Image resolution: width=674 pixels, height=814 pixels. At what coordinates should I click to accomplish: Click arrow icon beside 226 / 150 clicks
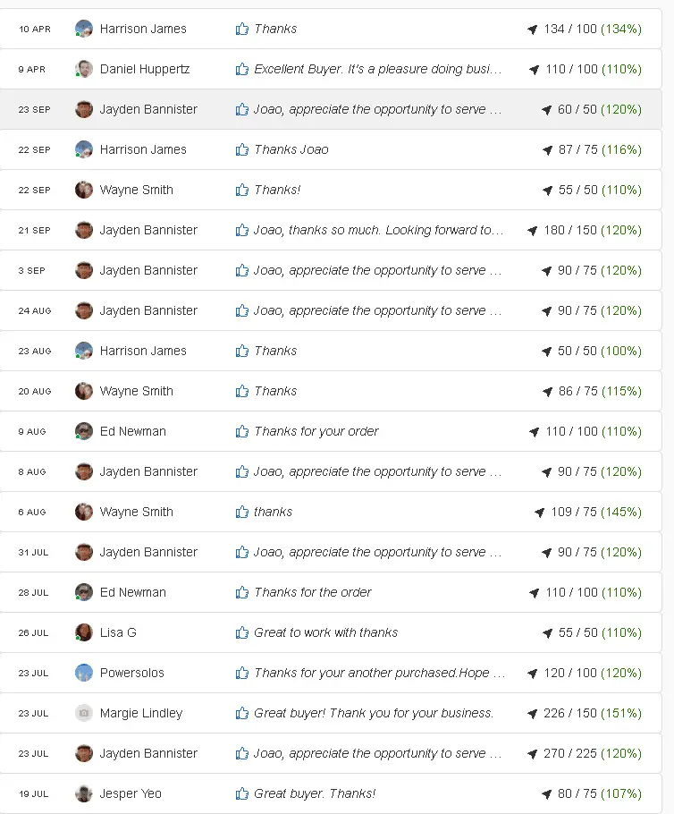[x=533, y=713]
